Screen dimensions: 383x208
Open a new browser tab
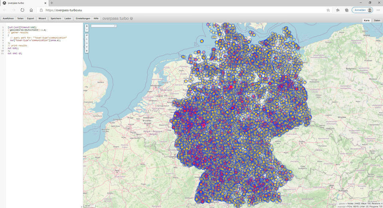pos(52,3)
